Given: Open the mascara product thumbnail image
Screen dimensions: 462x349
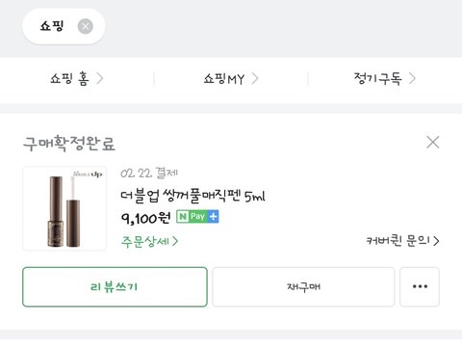Looking at the screenshot, I should 64,208.
